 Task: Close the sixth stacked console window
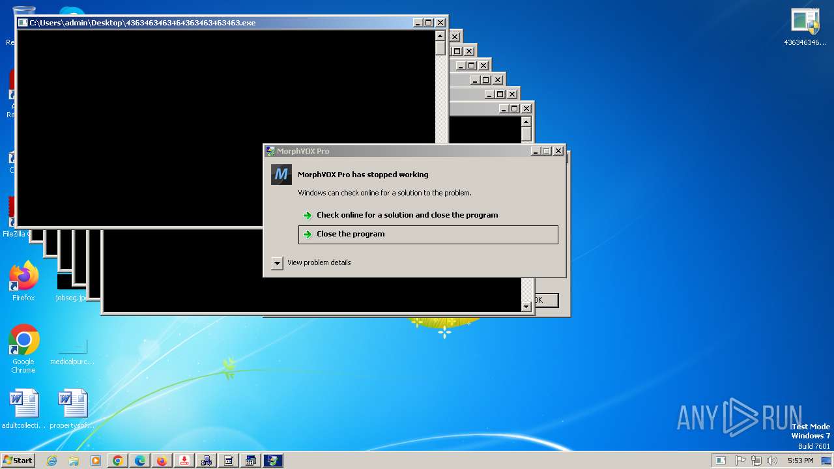512,94
